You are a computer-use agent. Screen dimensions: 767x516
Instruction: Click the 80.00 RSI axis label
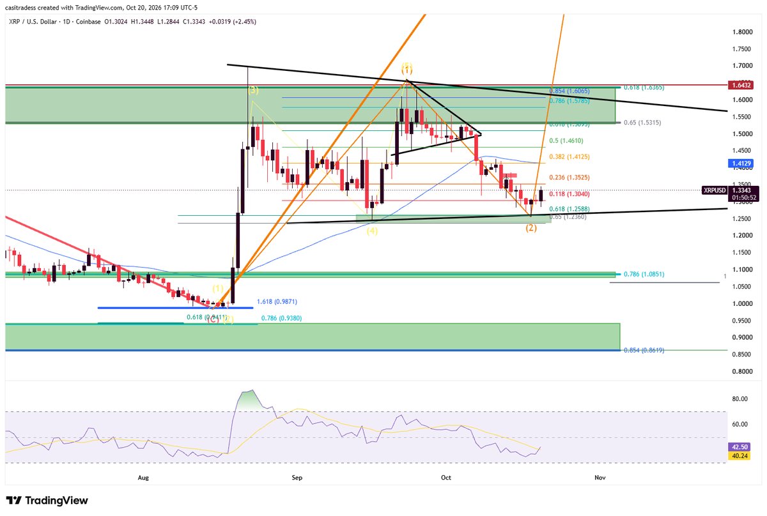pyautogui.click(x=741, y=399)
